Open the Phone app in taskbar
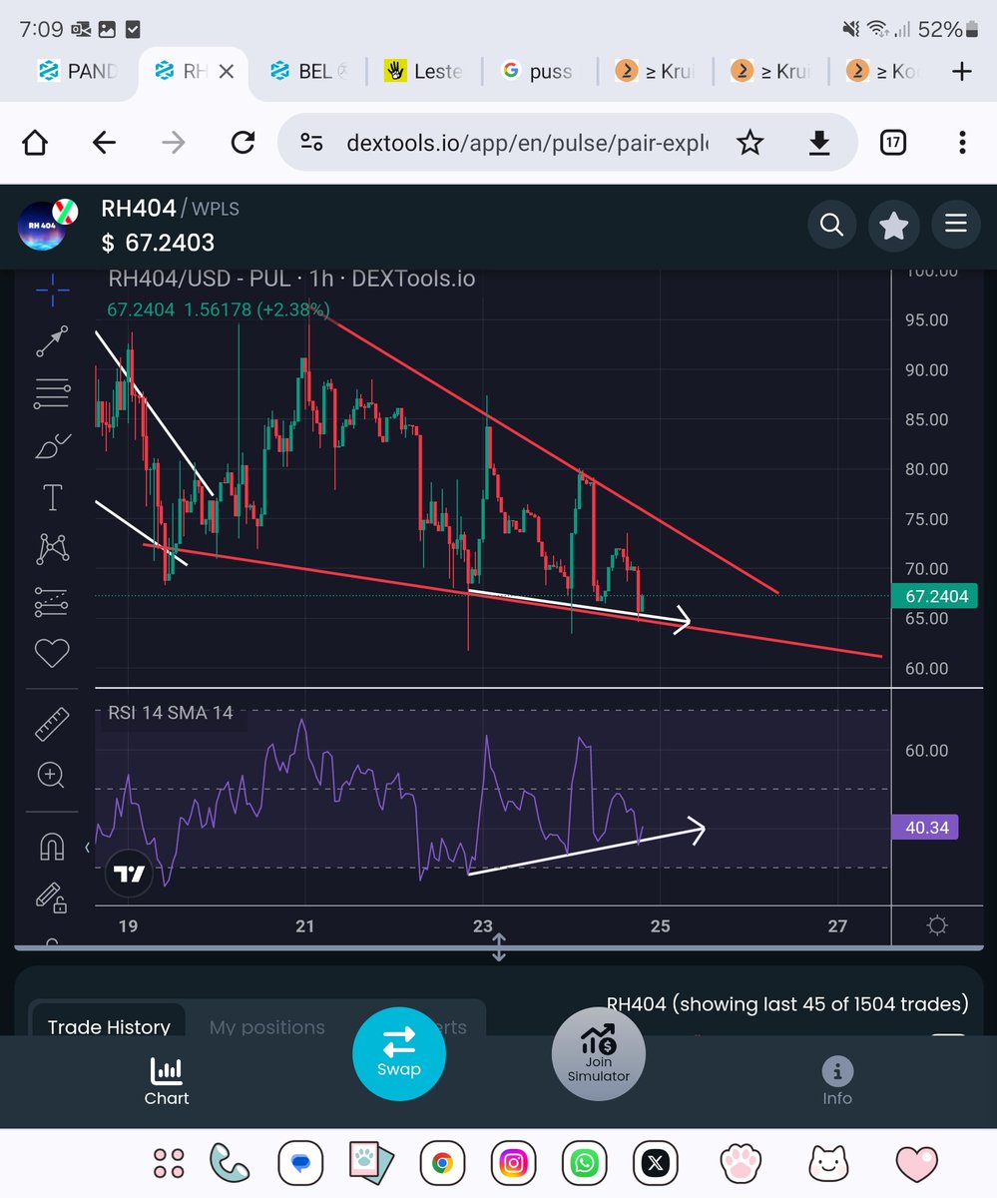 [232, 1163]
